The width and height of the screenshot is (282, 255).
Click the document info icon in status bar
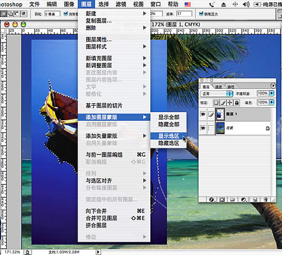pos(27,252)
